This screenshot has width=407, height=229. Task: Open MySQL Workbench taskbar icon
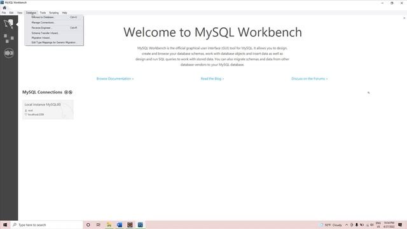141,225
